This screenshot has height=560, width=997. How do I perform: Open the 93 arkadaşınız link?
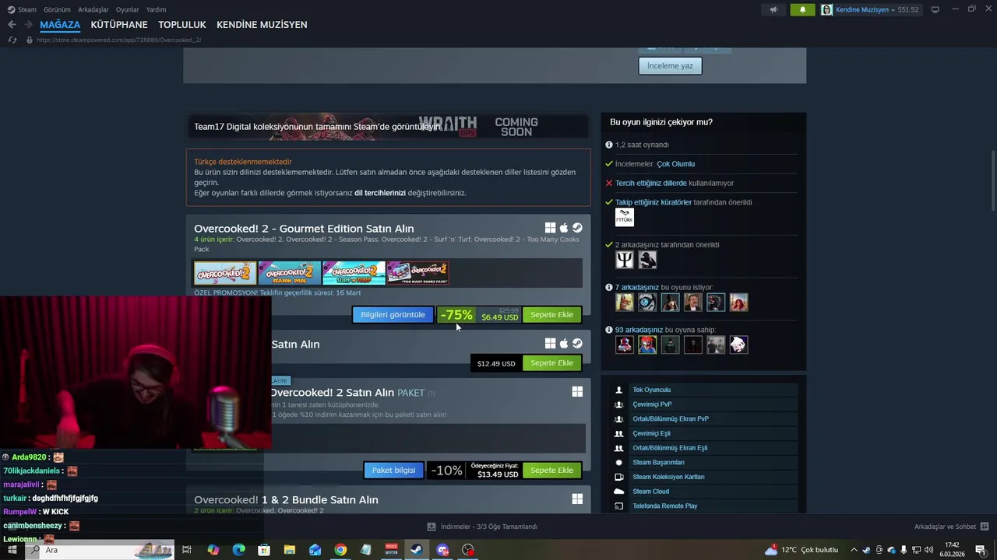639,330
